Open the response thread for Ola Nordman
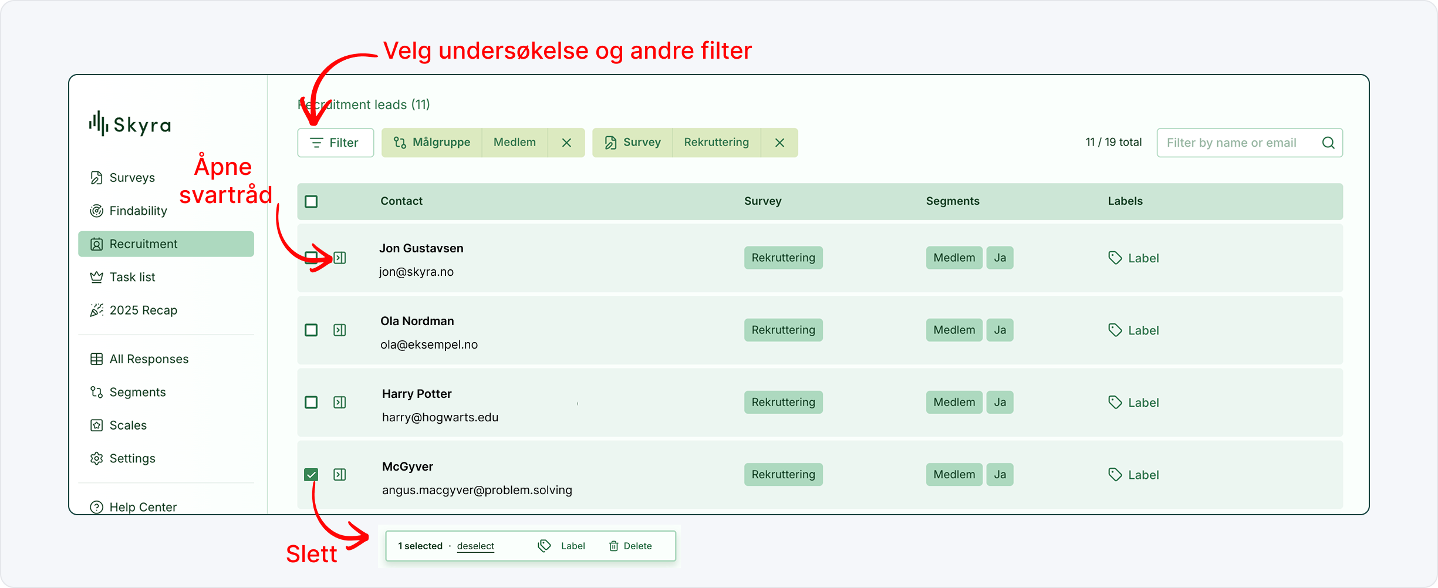 point(340,330)
